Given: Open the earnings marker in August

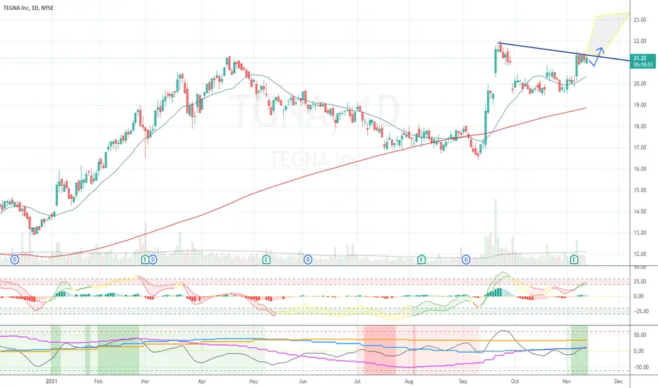Looking at the screenshot, I should coord(421,260).
